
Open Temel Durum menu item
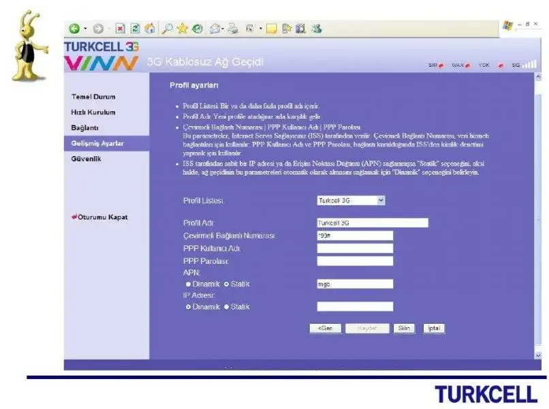(93, 97)
